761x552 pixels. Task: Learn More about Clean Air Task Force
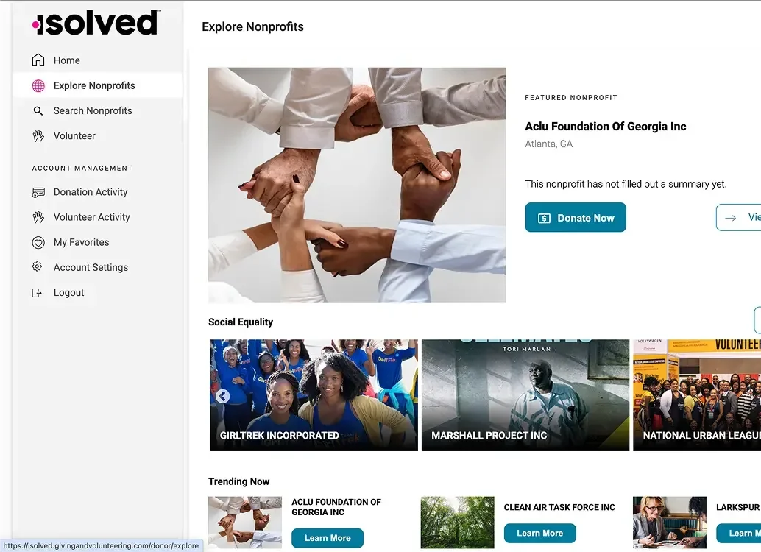pyautogui.click(x=539, y=533)
